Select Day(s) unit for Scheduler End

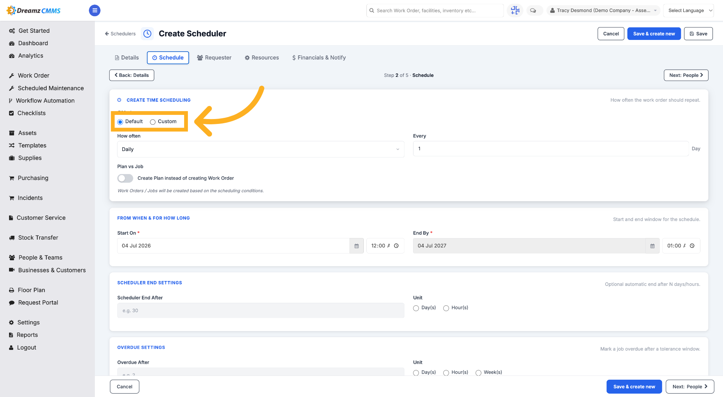click(416, 308)
